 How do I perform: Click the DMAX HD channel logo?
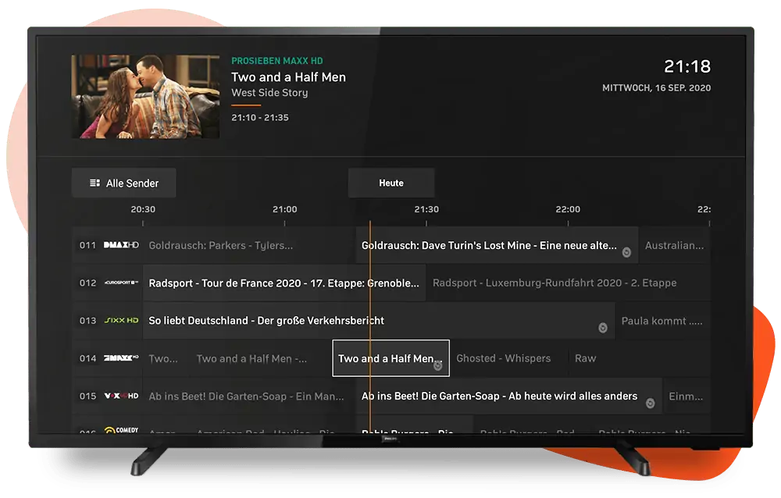(121, 245)
